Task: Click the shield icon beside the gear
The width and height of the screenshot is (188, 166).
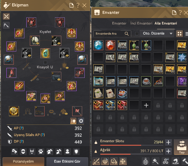Action: coord(73,121)
